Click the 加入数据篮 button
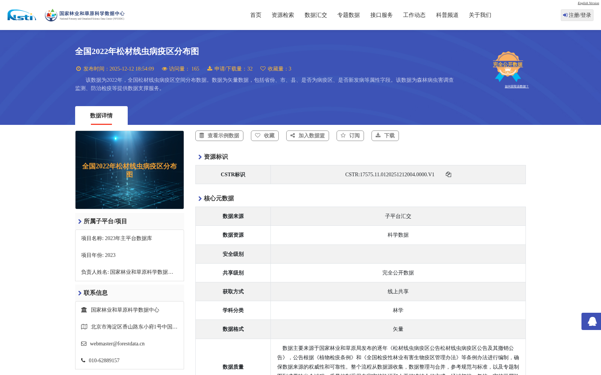The image size is (601, 375). pyautogui.click(x=308, y=136)
